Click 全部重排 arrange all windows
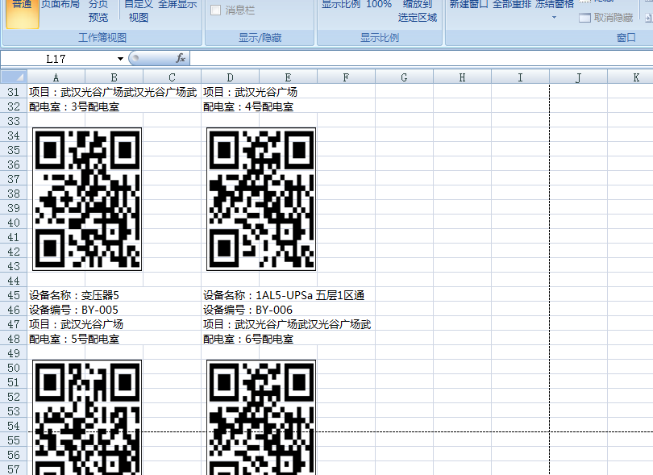 click(512, 5)
